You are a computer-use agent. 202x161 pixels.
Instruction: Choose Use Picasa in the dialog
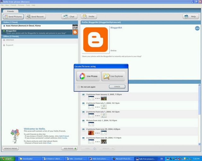coord(88,76)
